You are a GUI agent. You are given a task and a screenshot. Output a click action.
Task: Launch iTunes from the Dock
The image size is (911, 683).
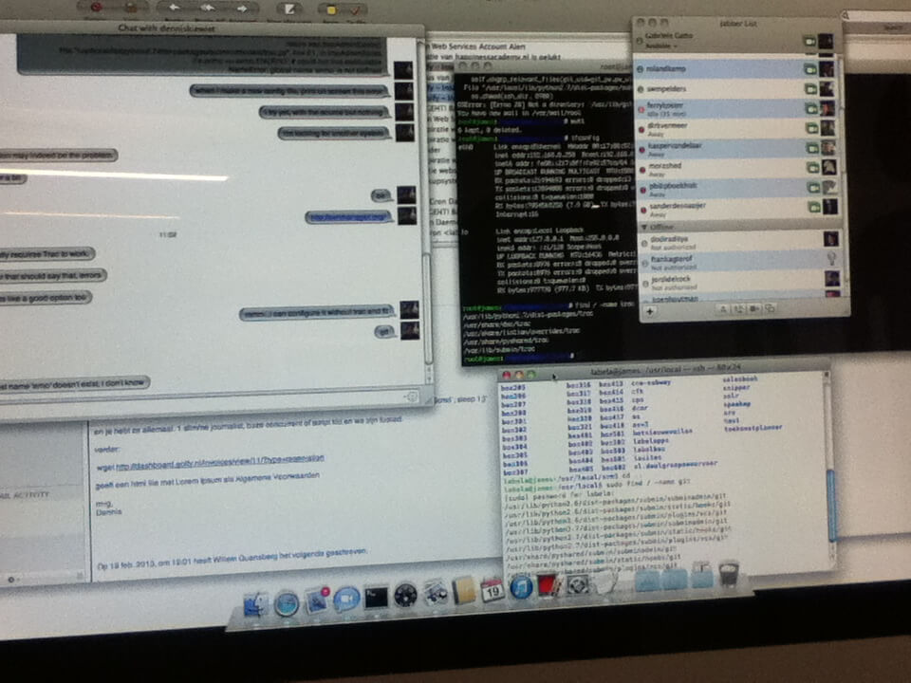point(521,587)
